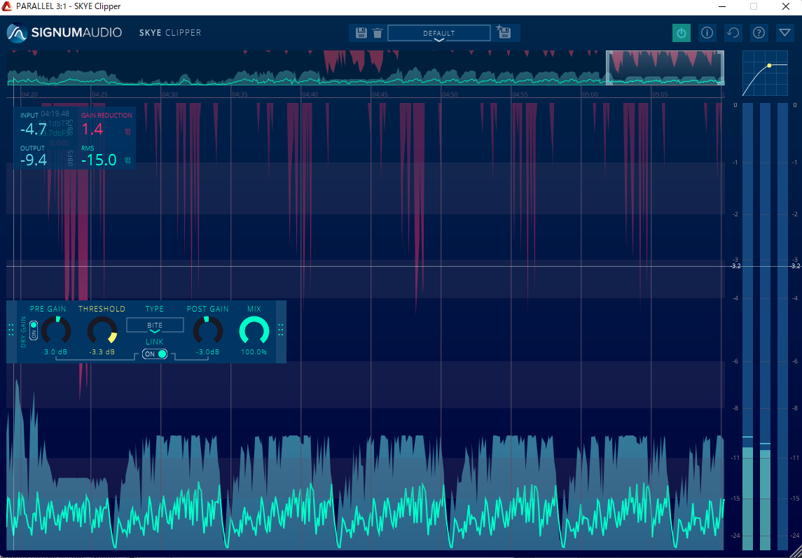
Task: Maximize the SKYE Clipper window
Action: [754, 6]
